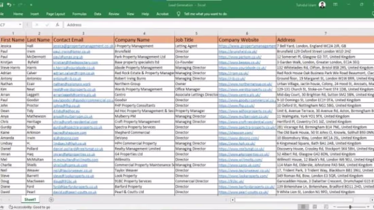Open the Wards Property Management website link
The height and width of the screenshot is (210, 374).
pyautogui.click(x=245, y=89)
